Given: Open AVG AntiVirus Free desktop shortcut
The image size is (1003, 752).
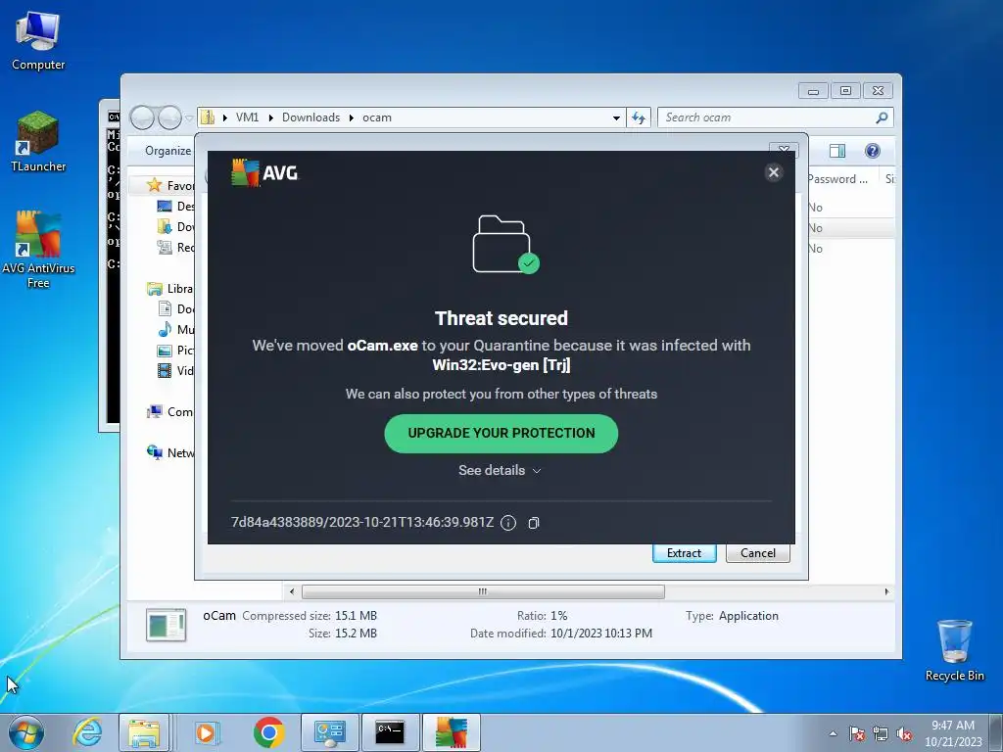Looking at the screenshot, I should click(38, 250).
